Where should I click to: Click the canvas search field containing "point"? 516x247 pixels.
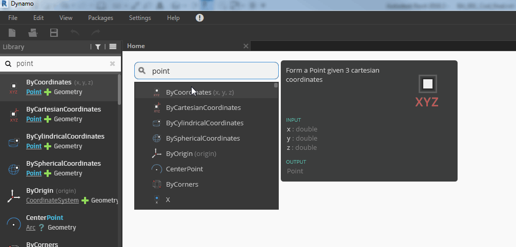pyautogui.click(x=210, y=71)
